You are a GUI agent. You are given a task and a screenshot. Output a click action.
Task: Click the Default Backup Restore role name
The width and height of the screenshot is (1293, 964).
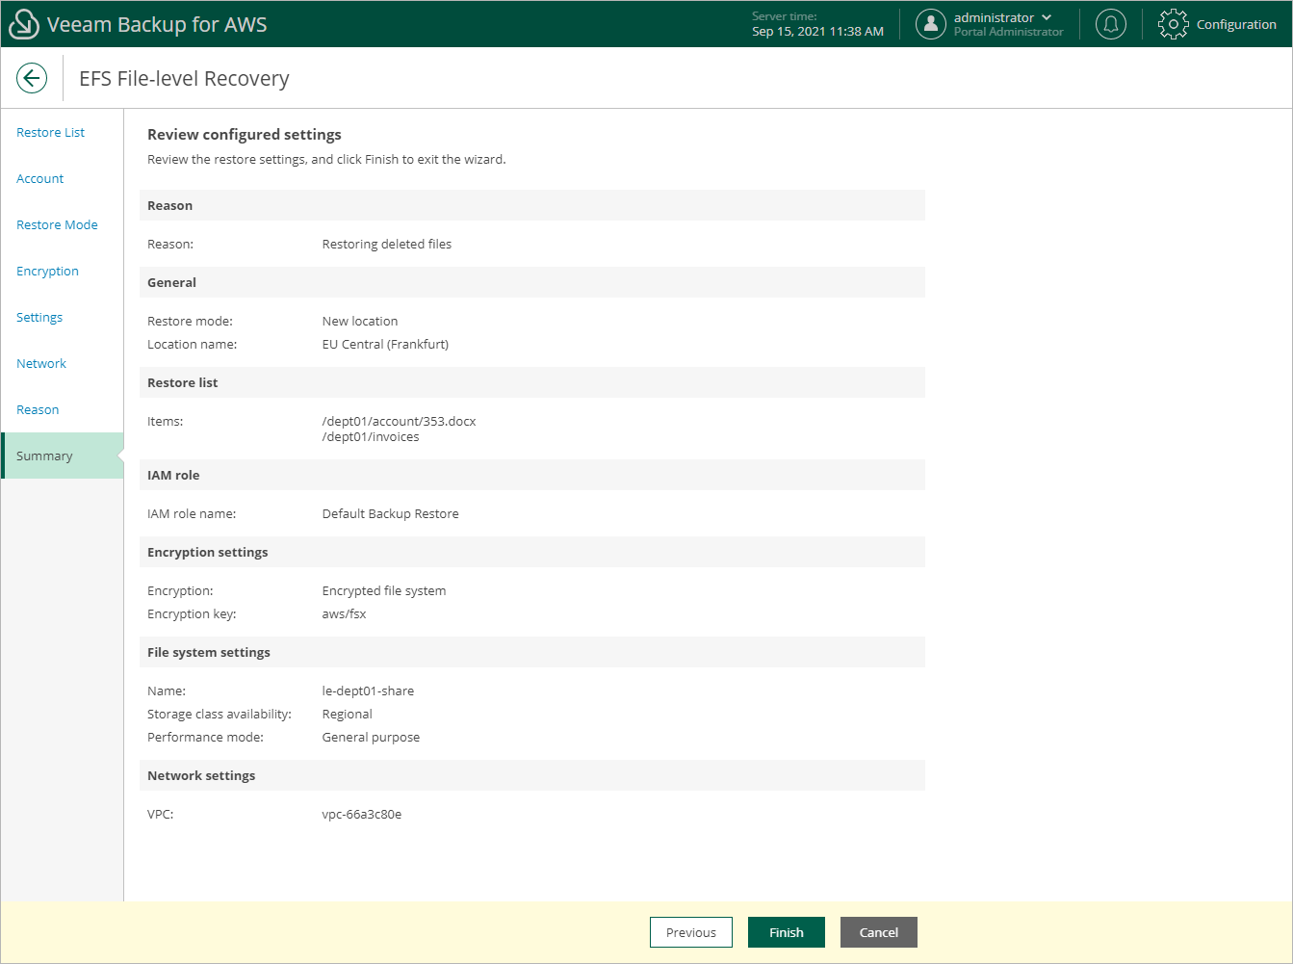click(390, 513)
